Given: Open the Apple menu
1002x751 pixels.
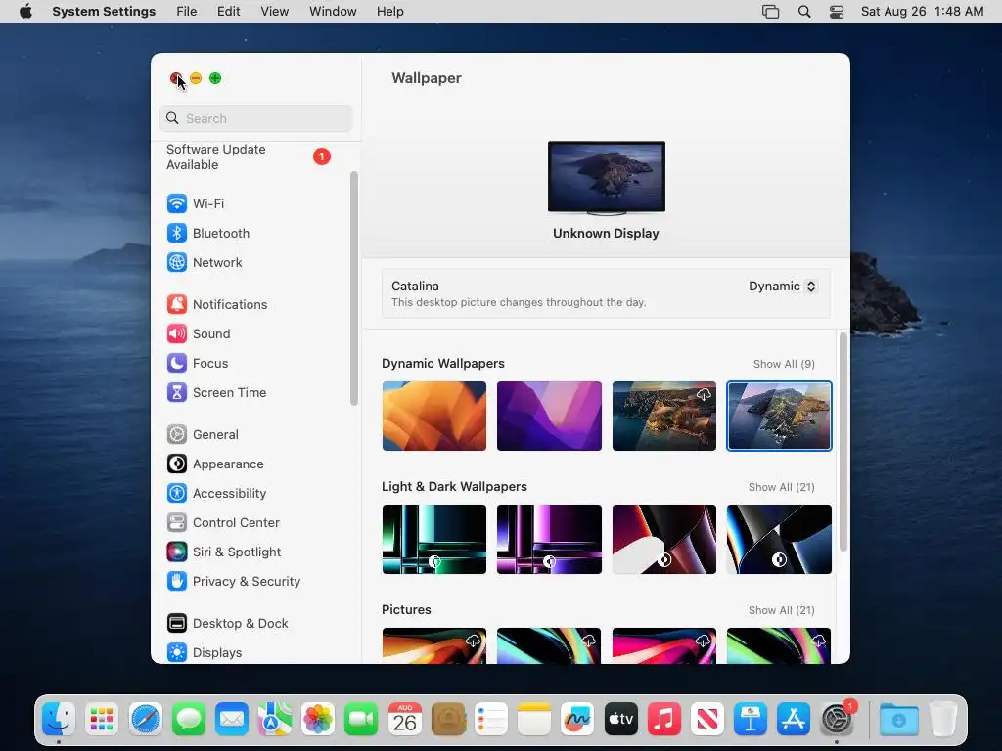Looking at the screenshot, I should point(25,12).
